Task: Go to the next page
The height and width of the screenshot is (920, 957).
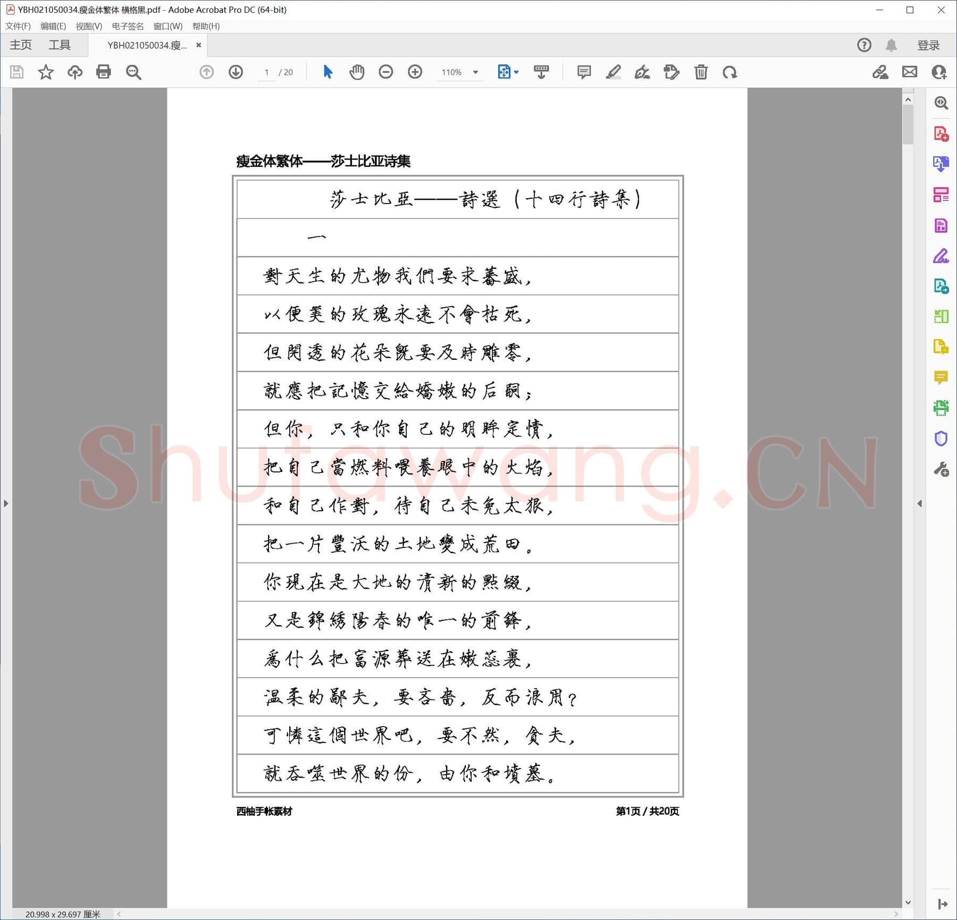Action: (236, 72)
